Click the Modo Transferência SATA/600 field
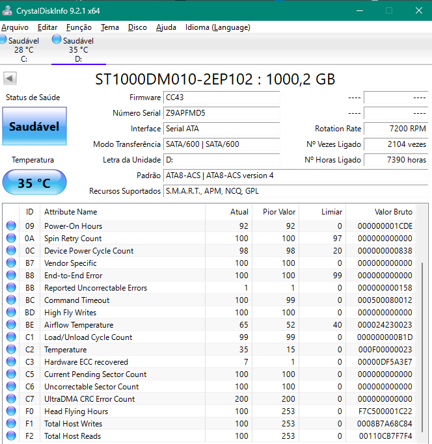 click(x=222, y=144)
